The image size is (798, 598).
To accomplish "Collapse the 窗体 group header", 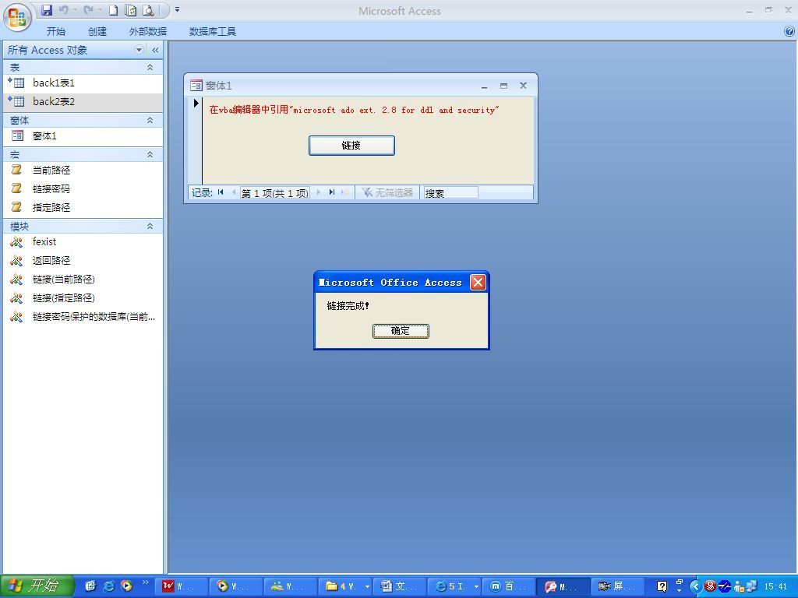I will pyautogui.click(x=150, y=120).
